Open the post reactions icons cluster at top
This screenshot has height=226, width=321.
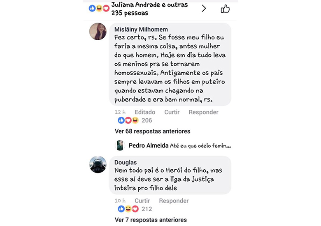pos(99,8)
